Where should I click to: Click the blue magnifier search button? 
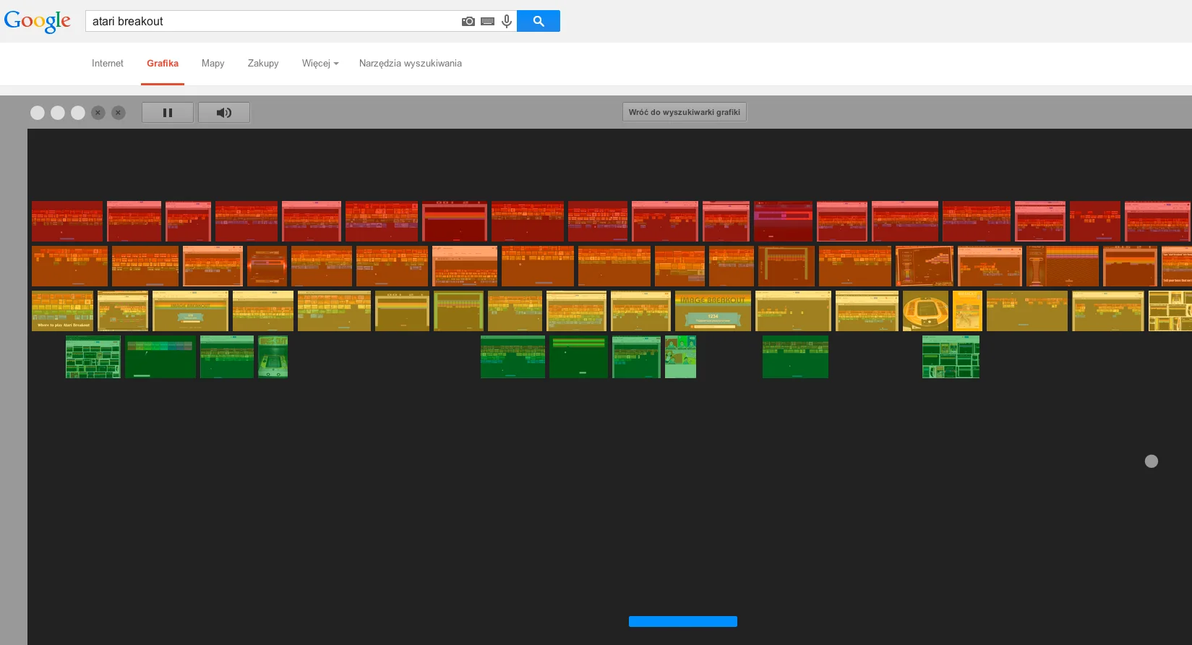coord(539,21)
